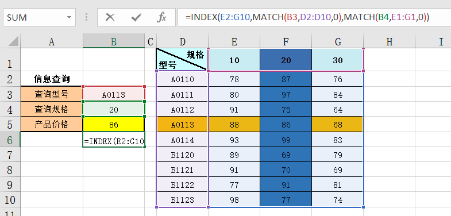This screenshot has width=451, height=216.
Task: Click cell G10 with value 74
Action: point(338,199)
